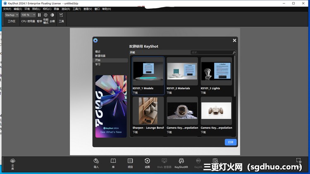
Task: Open the Project (项目) panel icon
Action: (130, 161)
